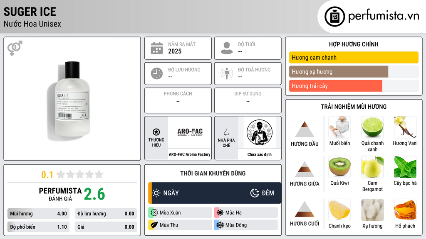Click the Hương giữa pyramid icon
Screen dimensions: 426x239
tap(305, 169)
